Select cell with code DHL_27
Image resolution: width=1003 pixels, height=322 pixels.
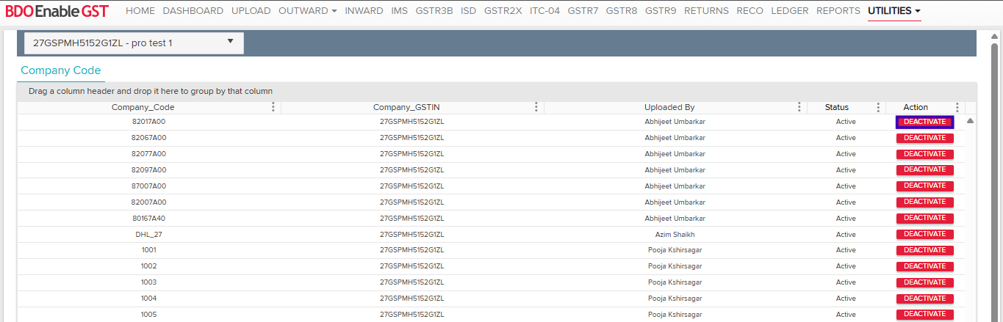[x=148, y=234]
